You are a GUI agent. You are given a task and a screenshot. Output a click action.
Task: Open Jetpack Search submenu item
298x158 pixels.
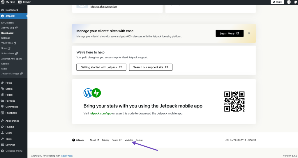5,64
